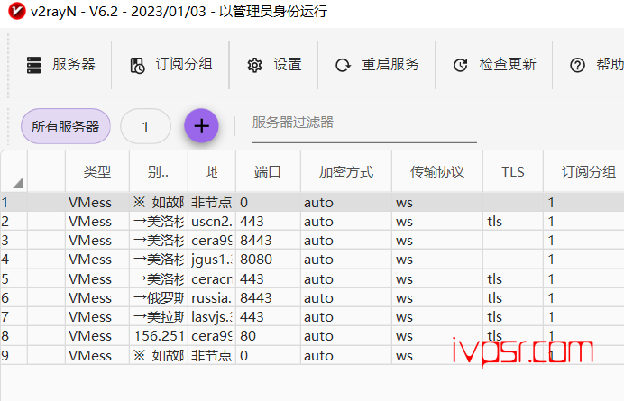The width and height of the screenshot is (624, 401).
Task: Click the tls cell in russia. row
Action: click(513, 298)
